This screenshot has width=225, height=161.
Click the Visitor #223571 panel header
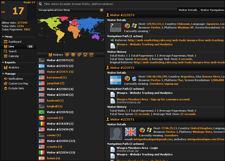click(165, 119)
